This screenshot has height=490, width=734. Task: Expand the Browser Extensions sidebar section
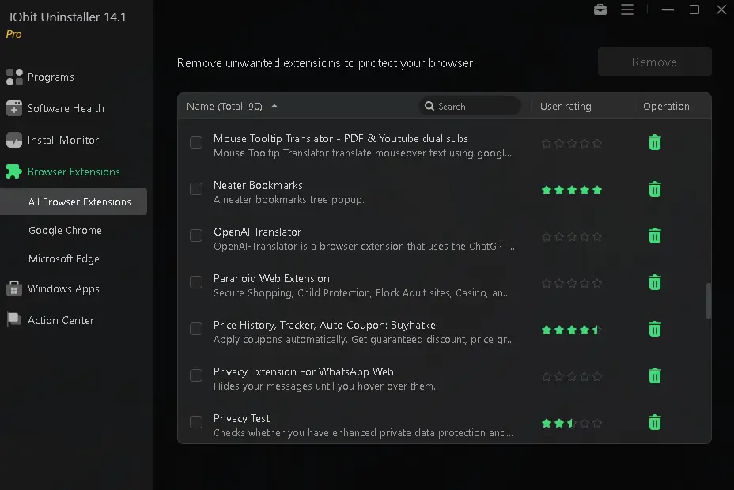click(x=74, y=171)
